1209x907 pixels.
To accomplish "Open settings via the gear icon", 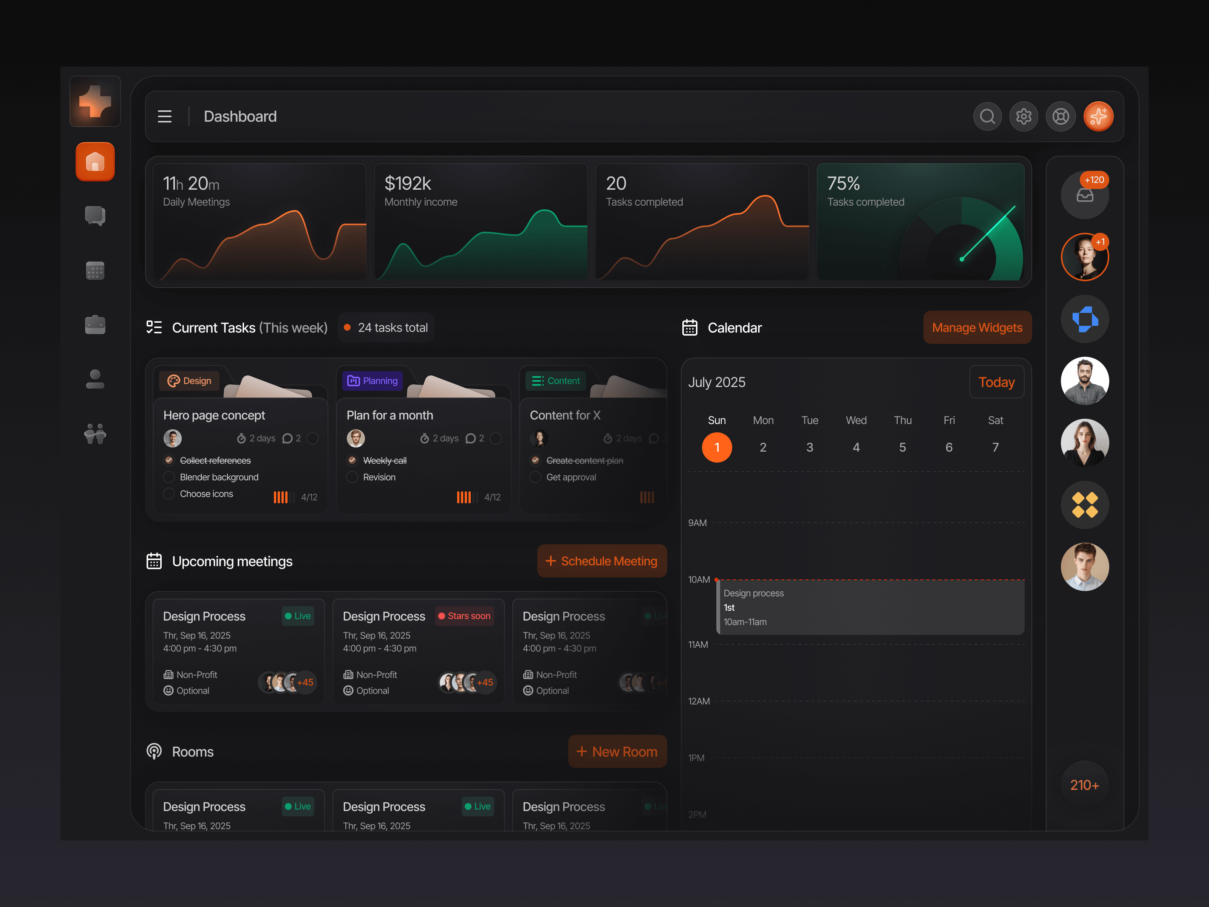I will 1024,116.
